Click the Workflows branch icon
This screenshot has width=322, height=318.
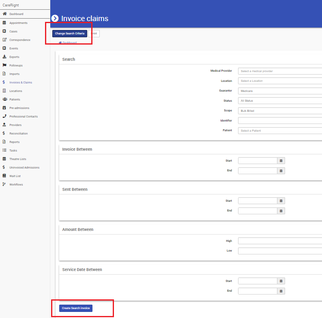coord(4,184)
